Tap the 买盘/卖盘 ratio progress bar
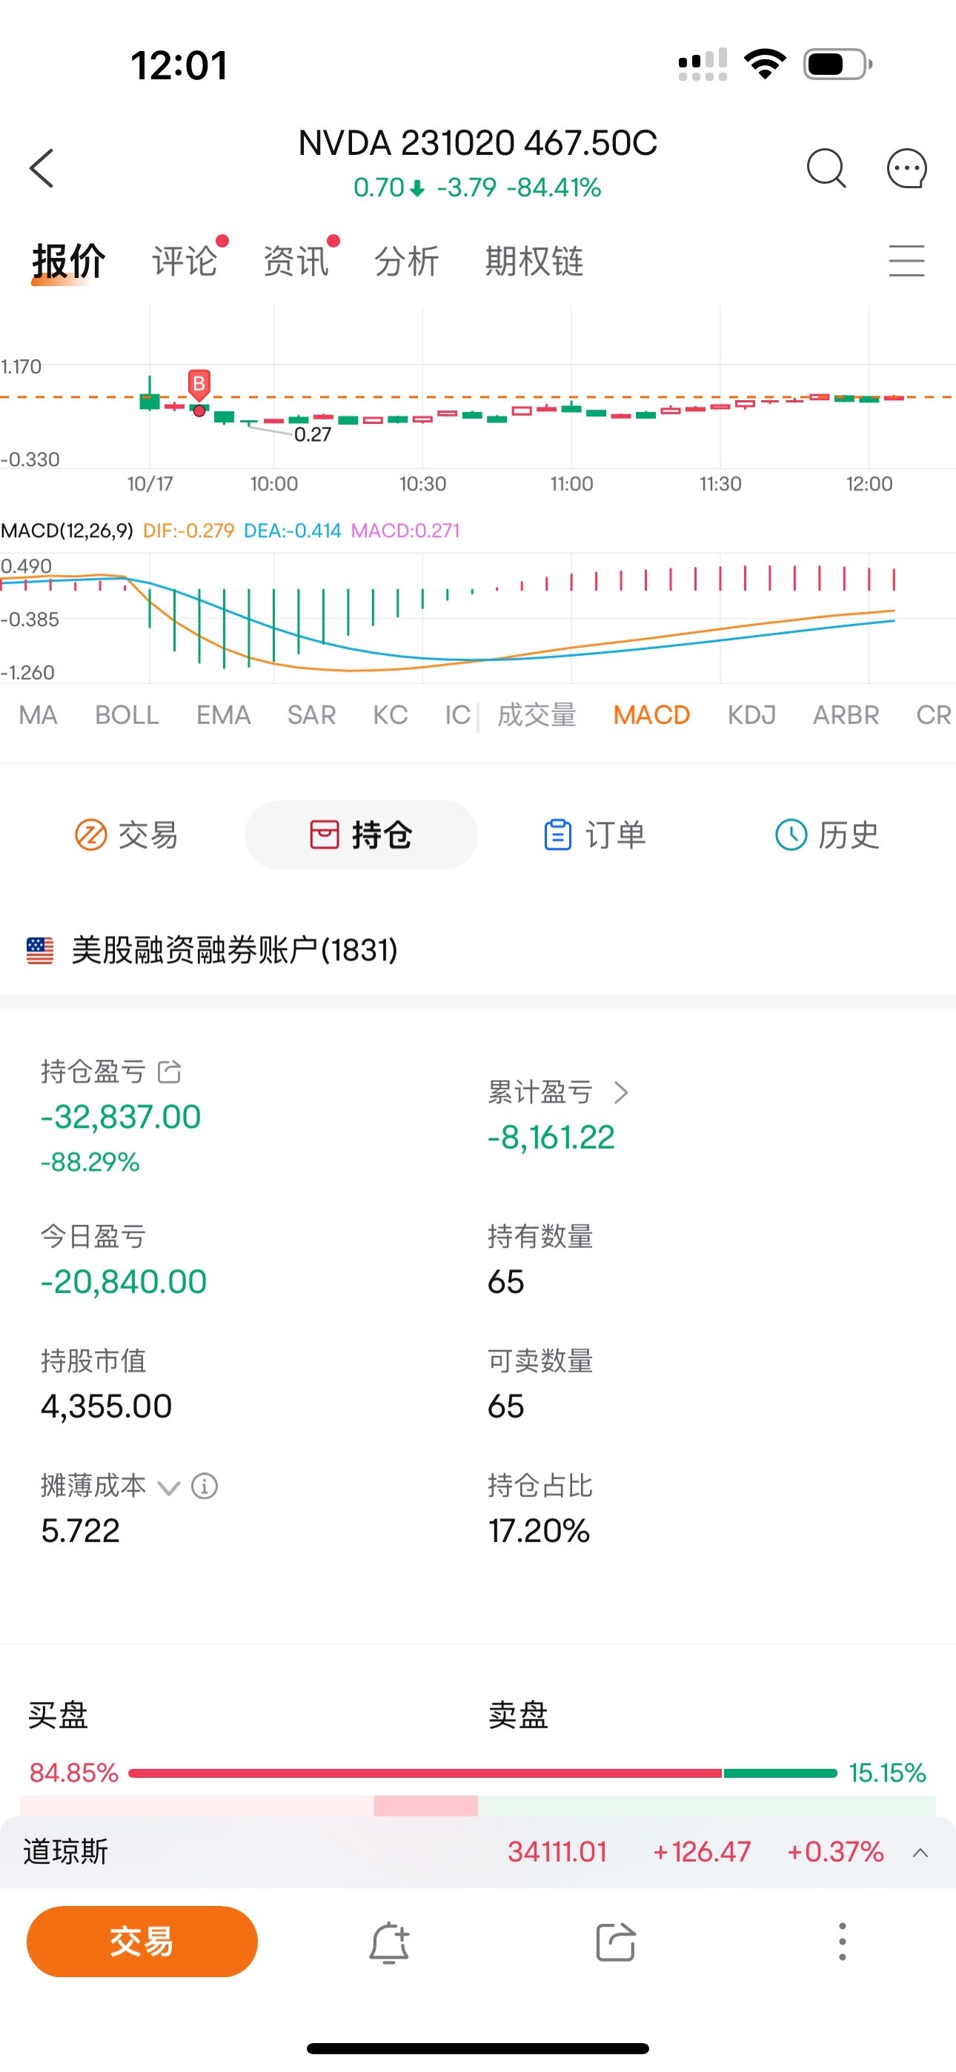The width and height of the screenshot is (956, 2072). click(483, 1773)
